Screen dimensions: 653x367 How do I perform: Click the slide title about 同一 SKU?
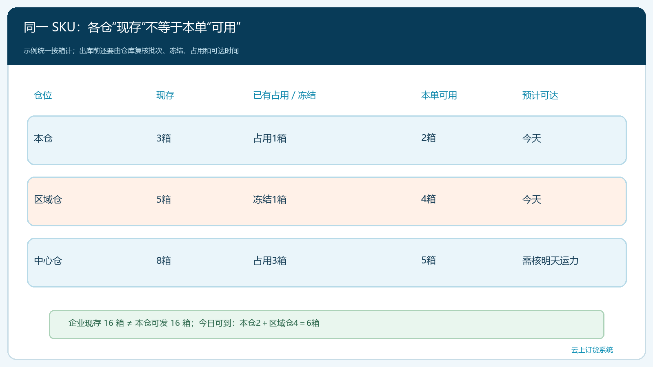point(132,27)
